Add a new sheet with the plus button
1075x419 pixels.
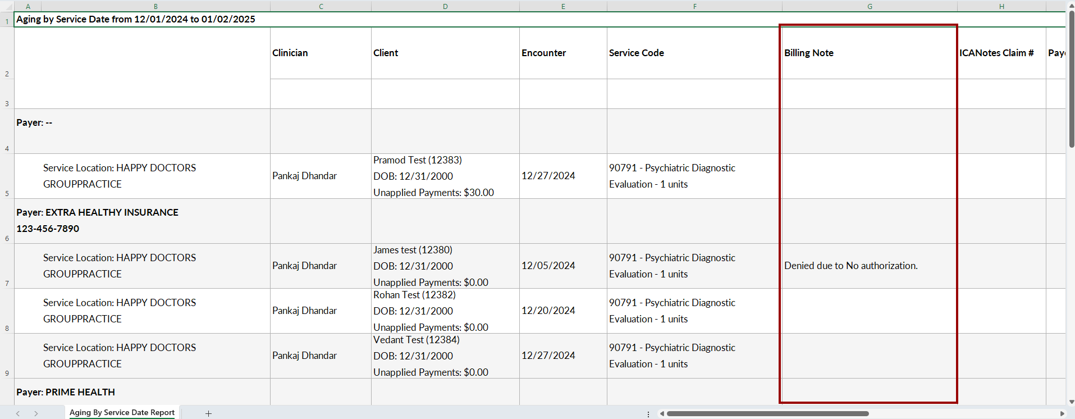click(208, 413)
